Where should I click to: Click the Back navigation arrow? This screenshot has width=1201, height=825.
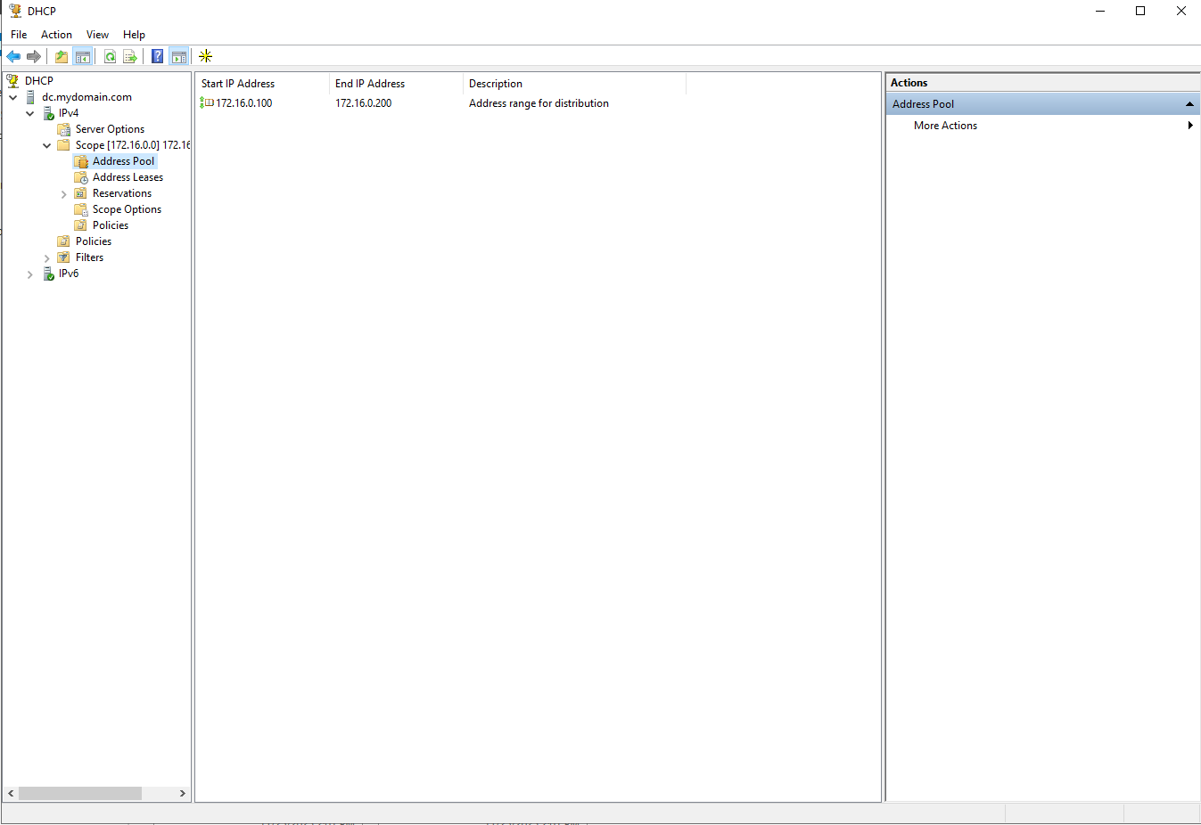12,56
